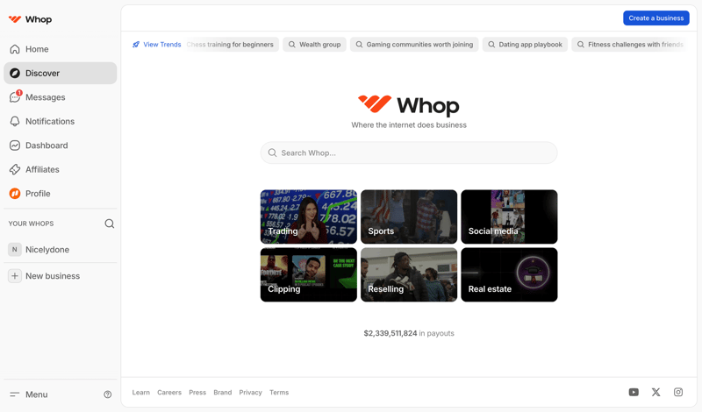The width and height of the screenshot is (702, 412).
Task: Pick the Dating app playbook suggestion
Action: click(x=525, y=45)
